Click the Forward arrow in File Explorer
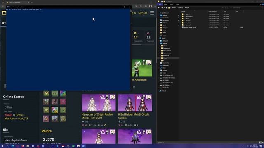This screenshot has width=264, height=148. [162, 8]
